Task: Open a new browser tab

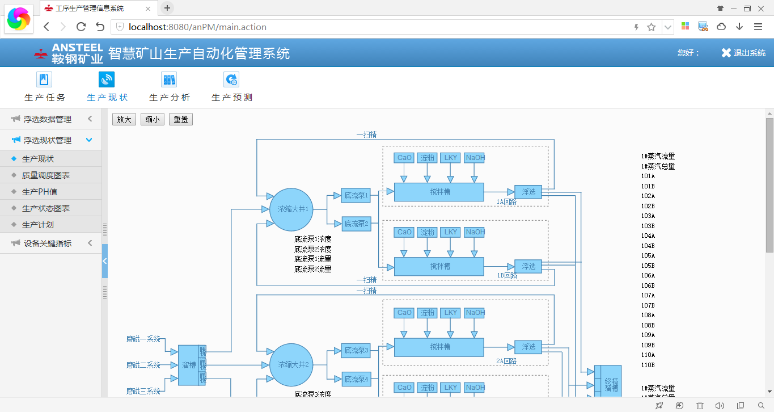Action: [x=167, y=8]
